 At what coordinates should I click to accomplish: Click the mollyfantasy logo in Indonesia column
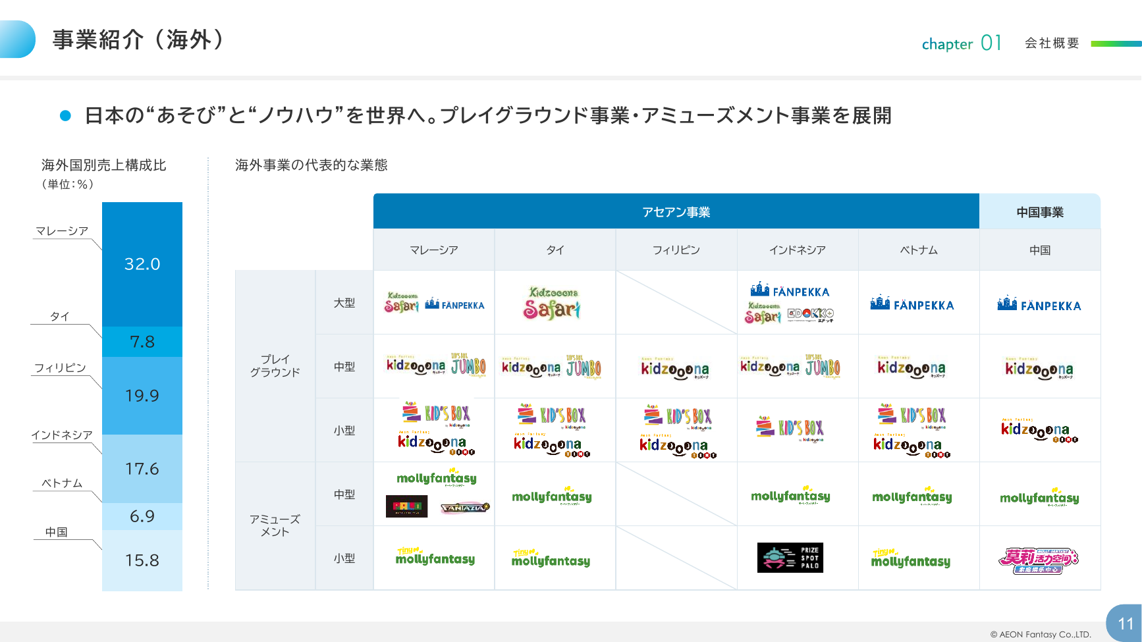click(790, 496)
